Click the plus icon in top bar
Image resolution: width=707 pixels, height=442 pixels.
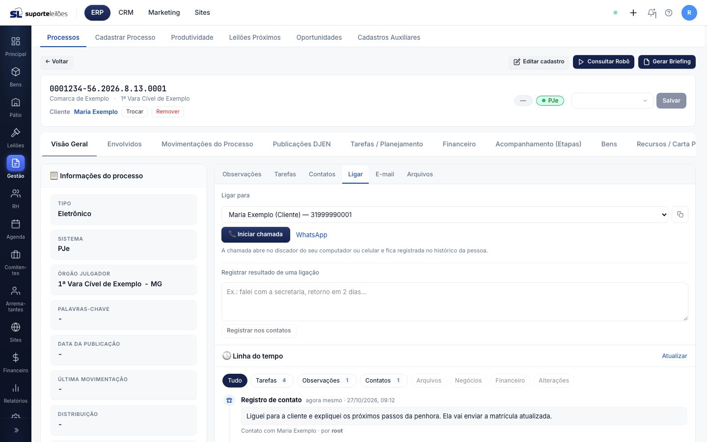point(633,13)
